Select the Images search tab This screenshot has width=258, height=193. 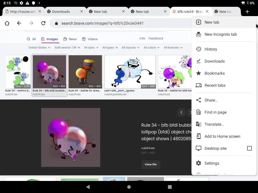tap(50, 39)
